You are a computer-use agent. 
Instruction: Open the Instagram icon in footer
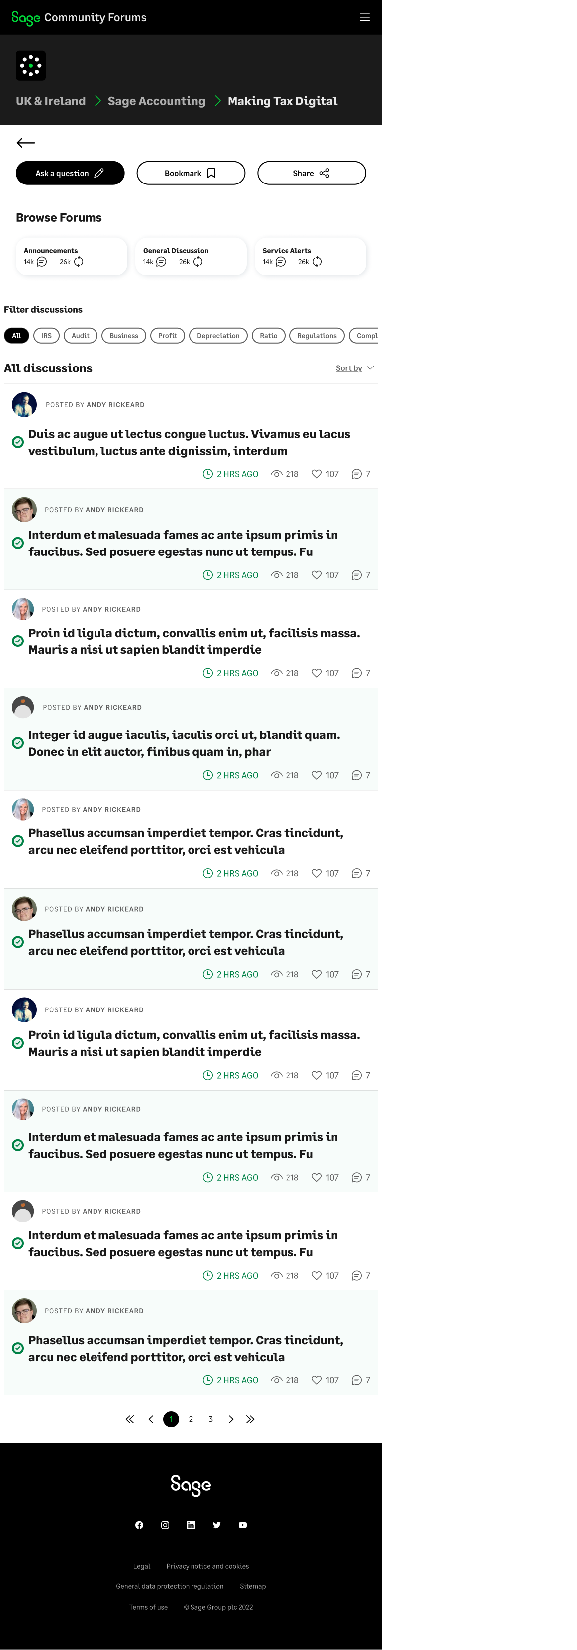pos(165,1525)
